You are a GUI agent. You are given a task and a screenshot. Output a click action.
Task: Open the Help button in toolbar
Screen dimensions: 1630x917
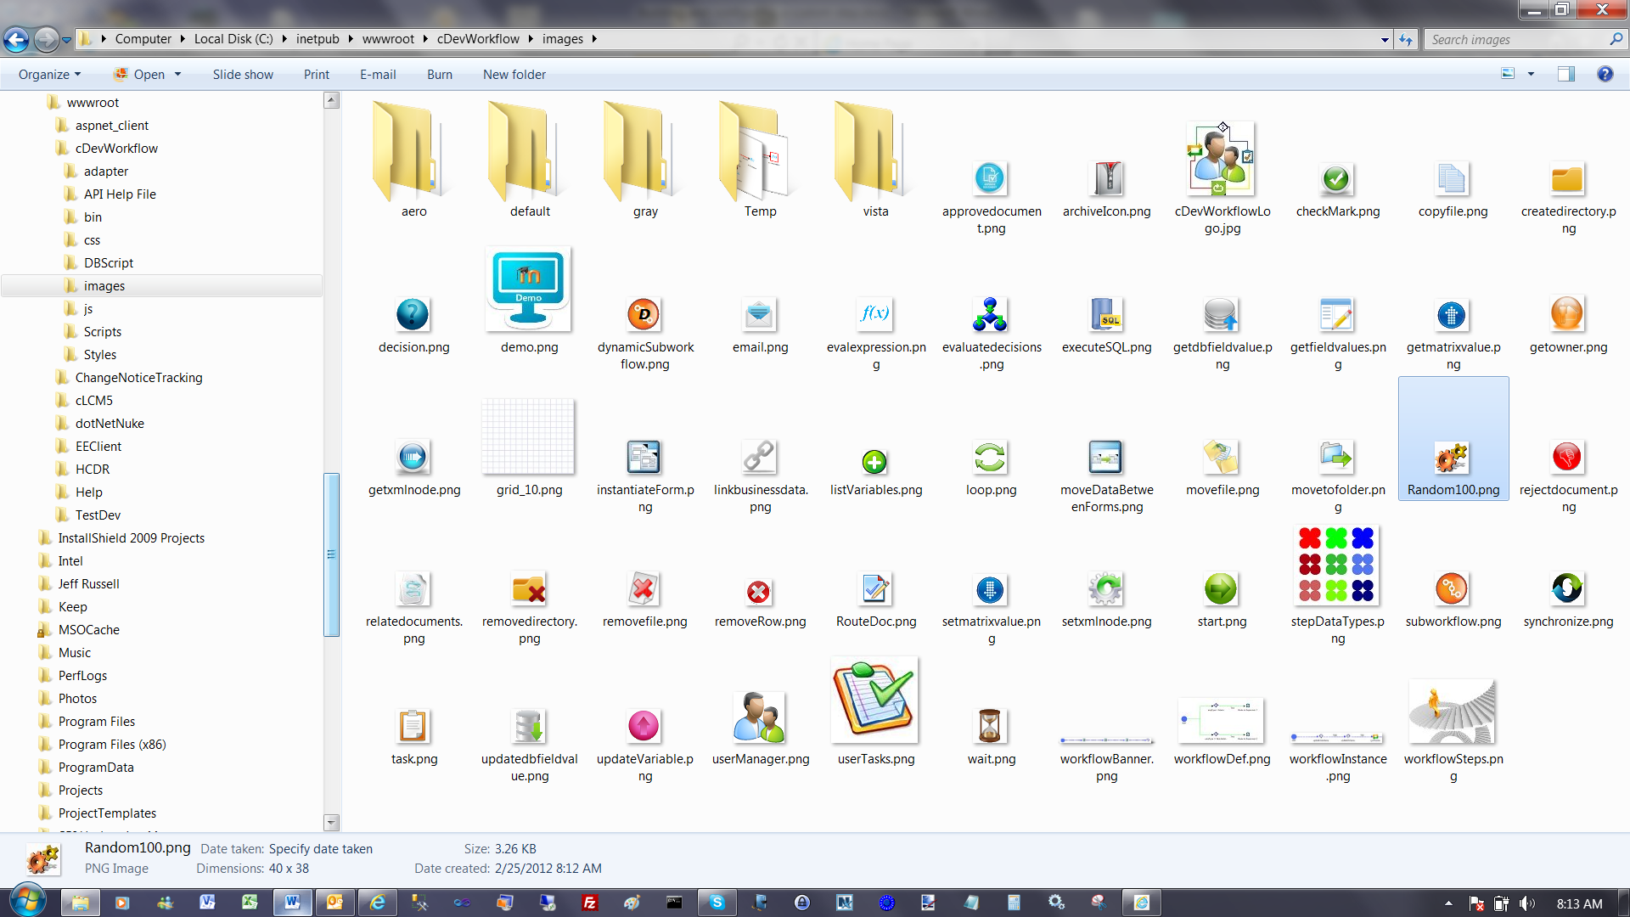click(1605, 74)
